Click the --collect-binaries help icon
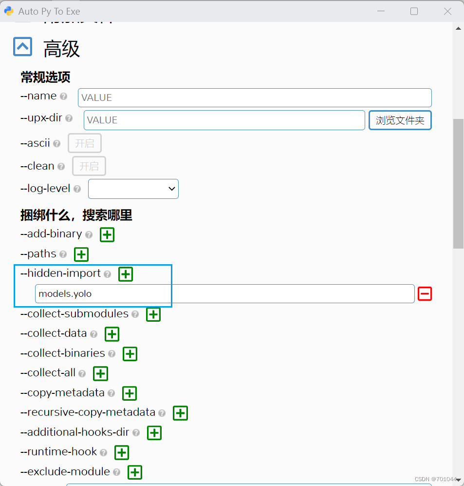This screenshot has width=464, height=486. click(112, 353)
